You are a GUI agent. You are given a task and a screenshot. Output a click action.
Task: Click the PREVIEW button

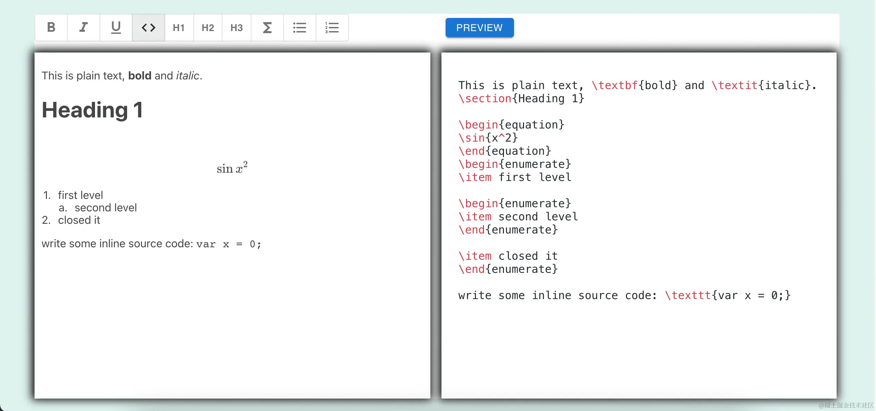479,28
